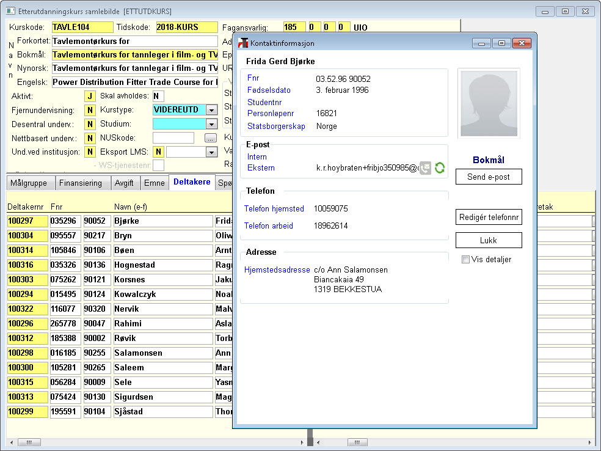Click the Forkortet name field
The height and width of the screenshot is (451, 601).
[134, 41]
